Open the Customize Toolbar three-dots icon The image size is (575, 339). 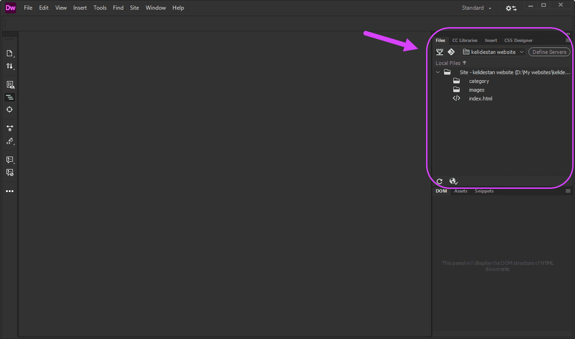(x=10, y=191)
